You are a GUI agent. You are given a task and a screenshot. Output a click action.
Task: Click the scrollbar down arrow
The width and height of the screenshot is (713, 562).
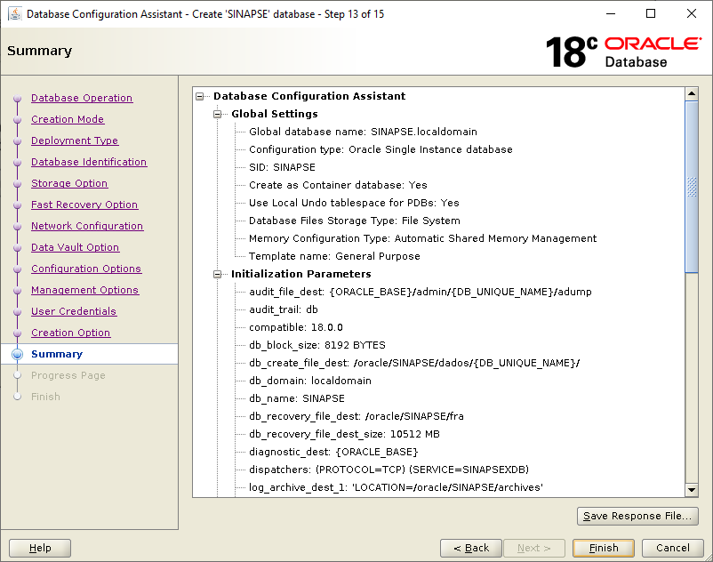(x=692, y=490)
